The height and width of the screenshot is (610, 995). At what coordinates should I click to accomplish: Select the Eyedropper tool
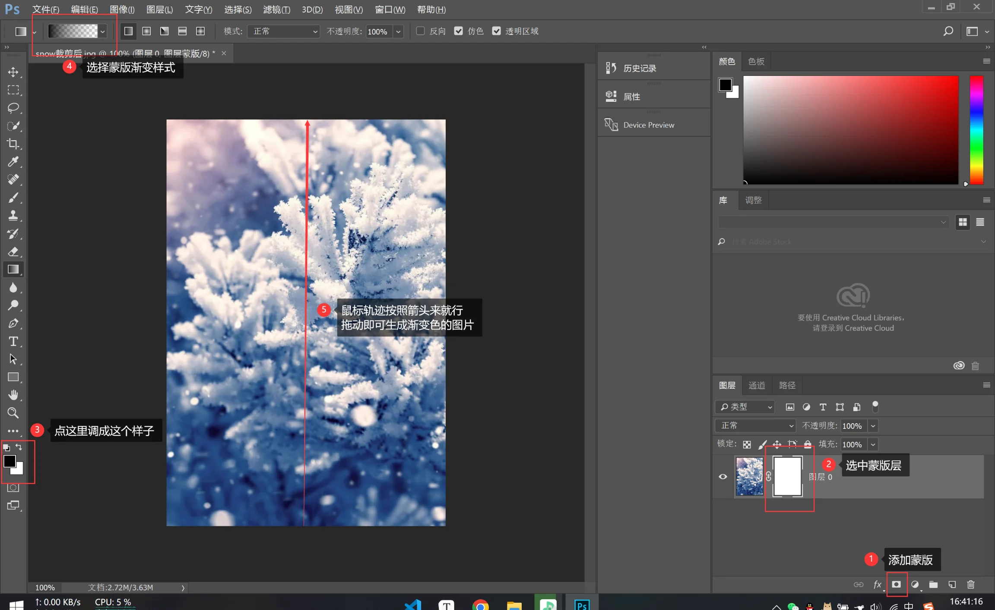13,162
